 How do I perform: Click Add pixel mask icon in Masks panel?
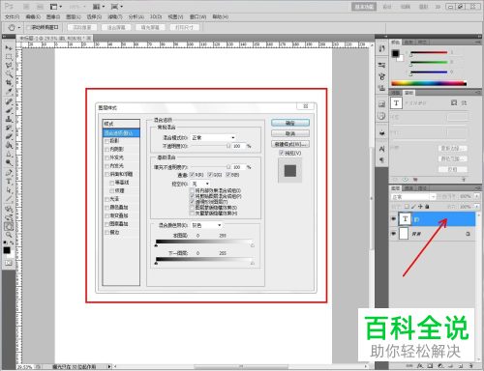[x=454, y=102]
